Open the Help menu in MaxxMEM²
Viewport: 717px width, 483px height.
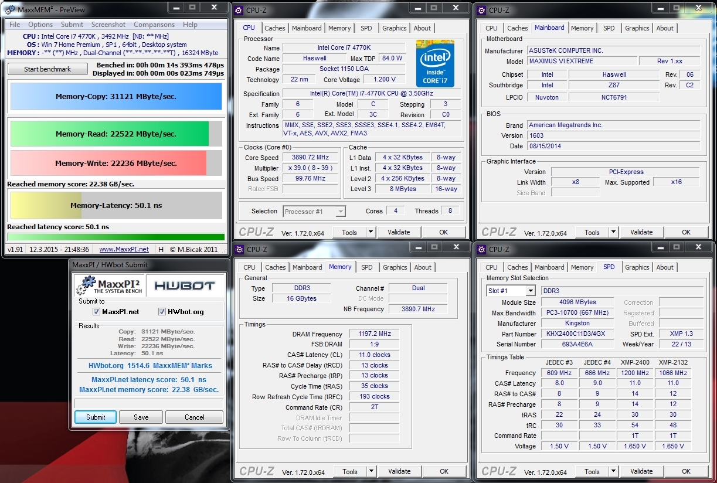(190, 25)
